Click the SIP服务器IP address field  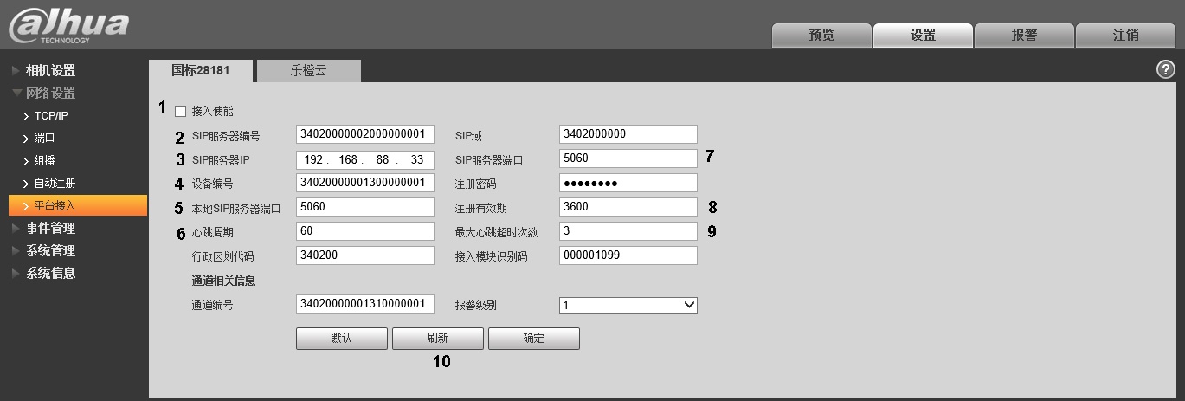tap(364, 159)
